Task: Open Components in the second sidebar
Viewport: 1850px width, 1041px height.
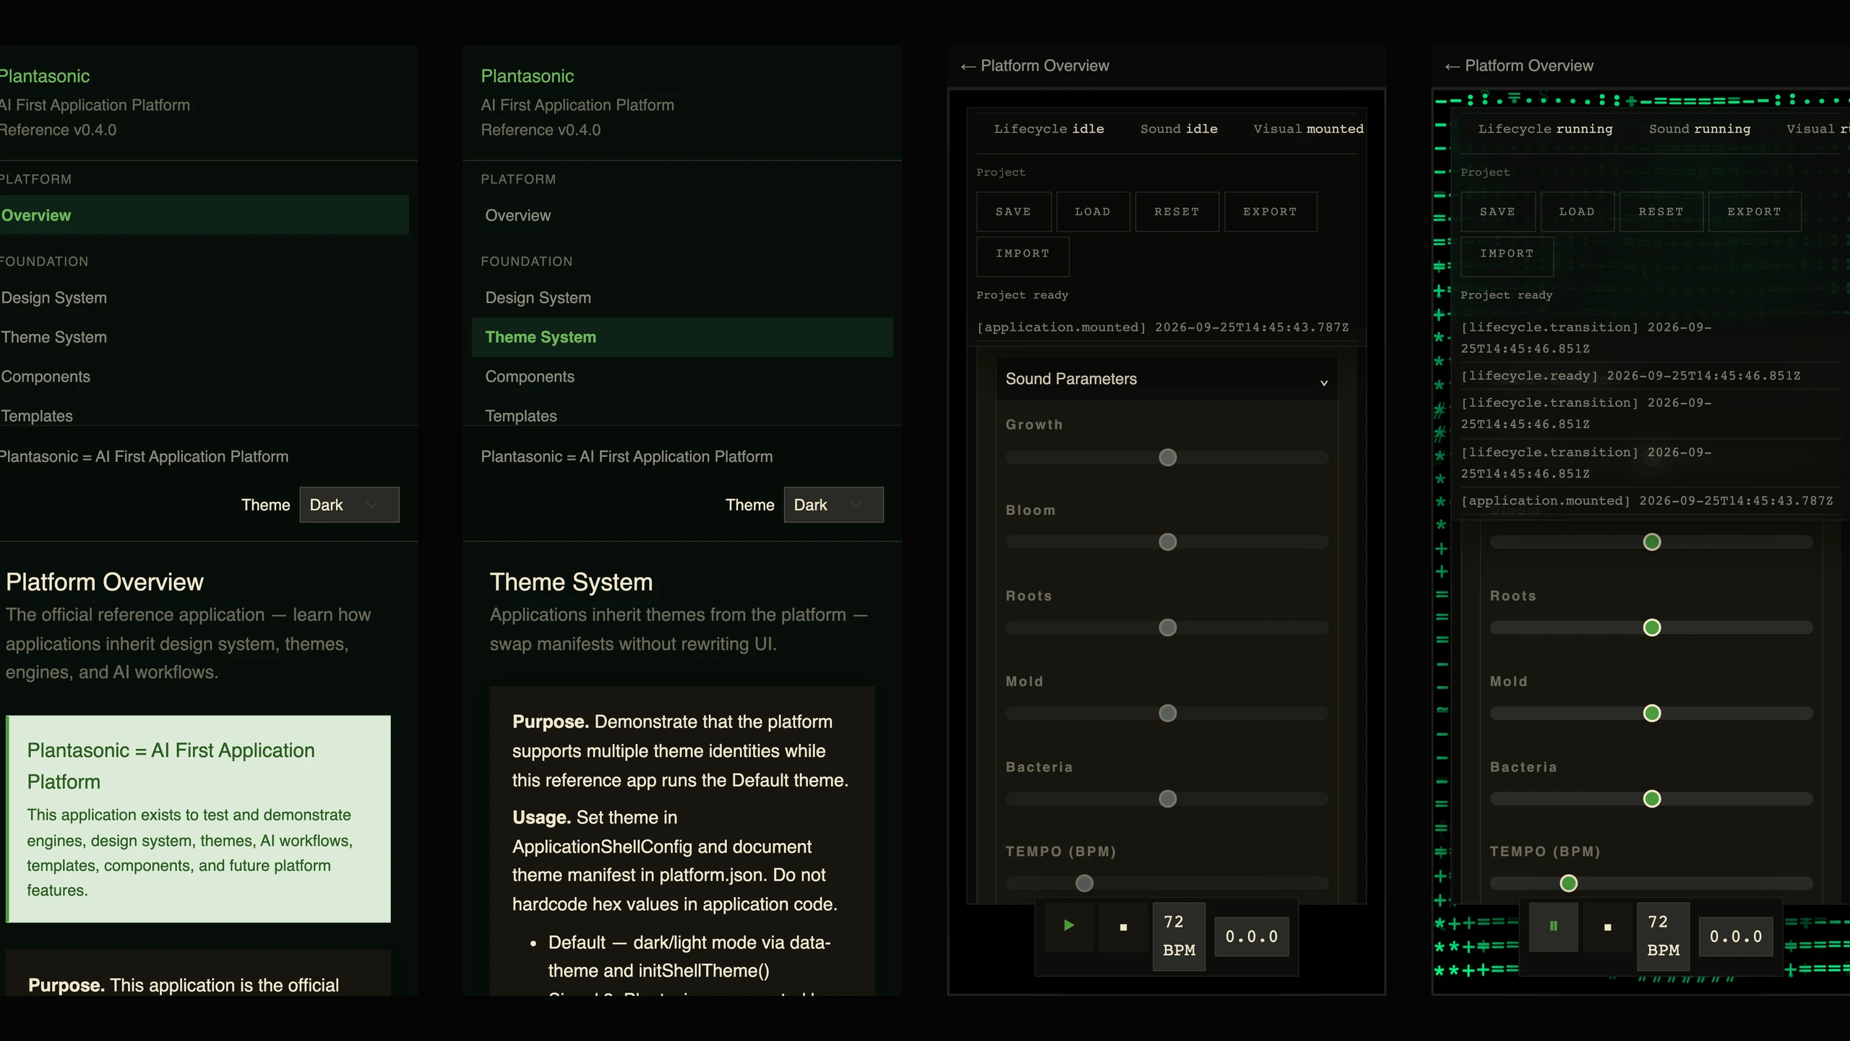Action: (682, 377)
